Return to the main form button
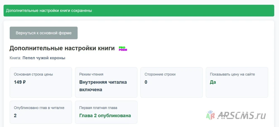 [44, 33]
